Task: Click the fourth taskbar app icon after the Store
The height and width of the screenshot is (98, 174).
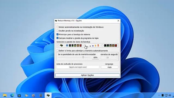Action: click(x=26, y=96)
